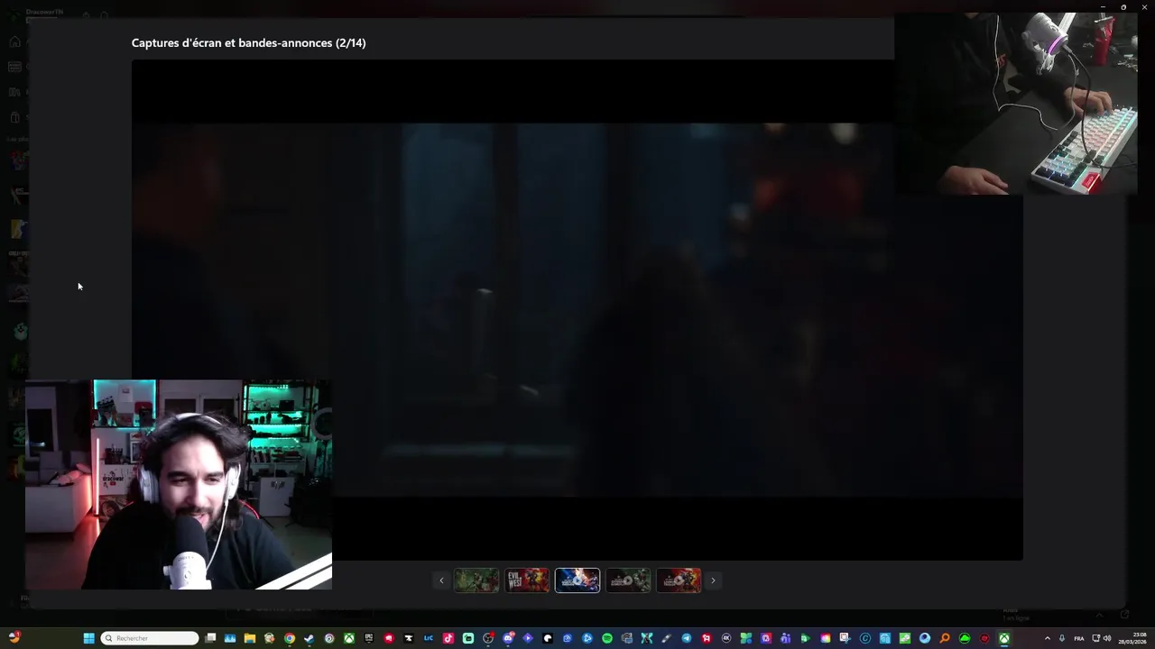The width and height of the screenshot is (1155, 649).
Task: Open Steam from the taskbar
Action: click(x=310, y=638)
